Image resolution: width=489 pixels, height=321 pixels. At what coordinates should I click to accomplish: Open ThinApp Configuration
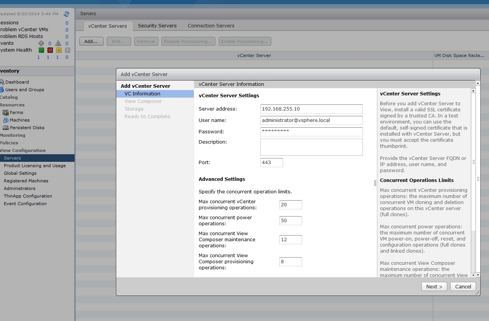[x=28, y=196]
